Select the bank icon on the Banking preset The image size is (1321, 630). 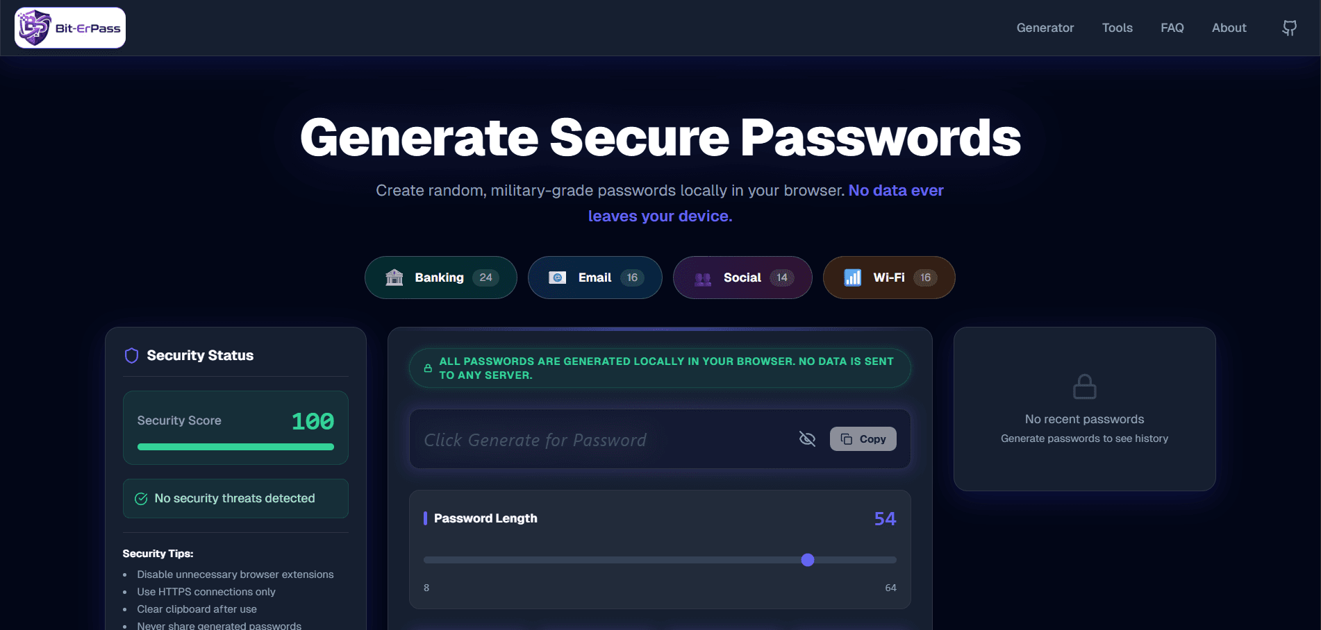point(394,277)
